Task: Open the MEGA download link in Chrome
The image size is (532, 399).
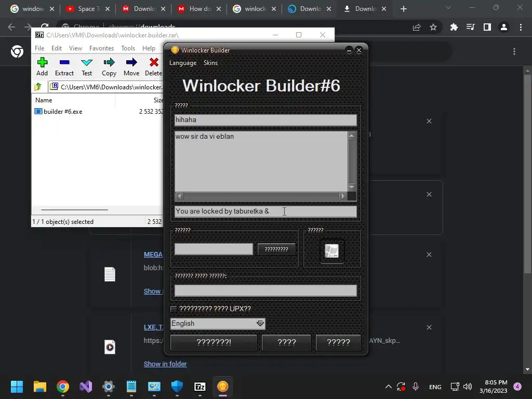Action: [153, 255]
